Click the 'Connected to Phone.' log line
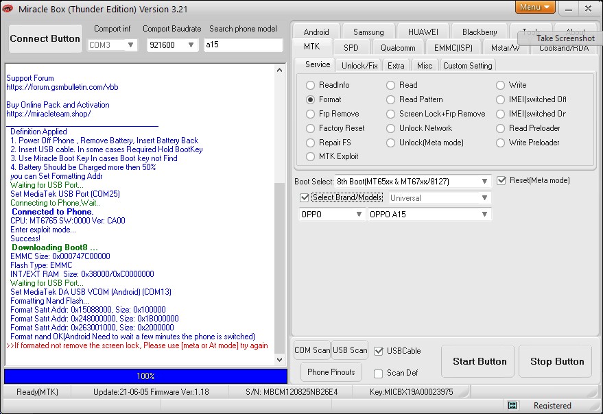The image size is (603, 414). [x=52, y=212]
